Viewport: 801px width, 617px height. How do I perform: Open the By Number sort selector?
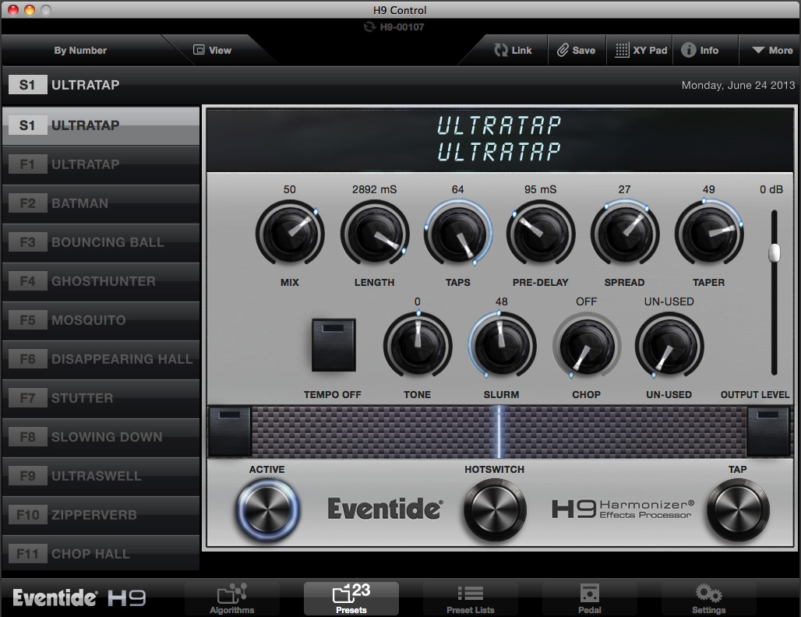(80, 50)
